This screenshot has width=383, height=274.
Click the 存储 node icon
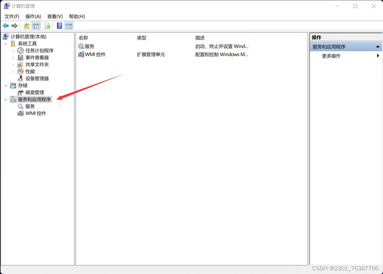tap(13, 86)
